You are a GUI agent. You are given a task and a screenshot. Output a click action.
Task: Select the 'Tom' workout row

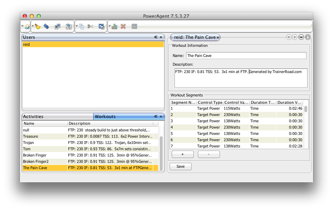90,149
